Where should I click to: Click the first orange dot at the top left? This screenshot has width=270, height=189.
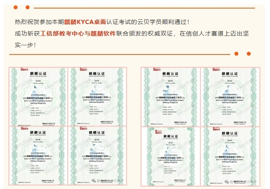point(15,7)
